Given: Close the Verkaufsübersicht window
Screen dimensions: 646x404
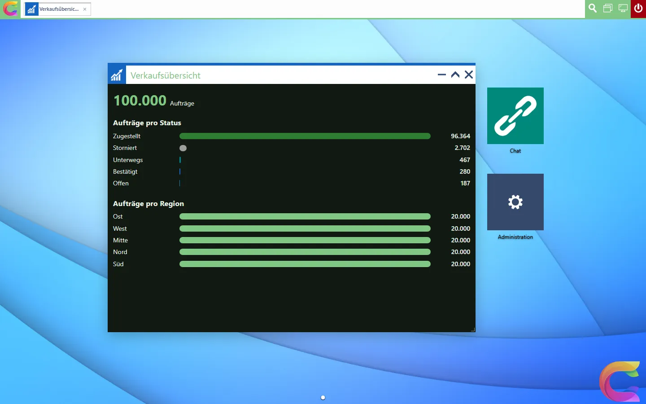Looking at the screenshot, I should pyautogui.click(x=469, y=75).
